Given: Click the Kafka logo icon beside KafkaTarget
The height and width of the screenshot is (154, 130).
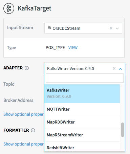Looking at the screenshot, I should [x=9, y=8].
